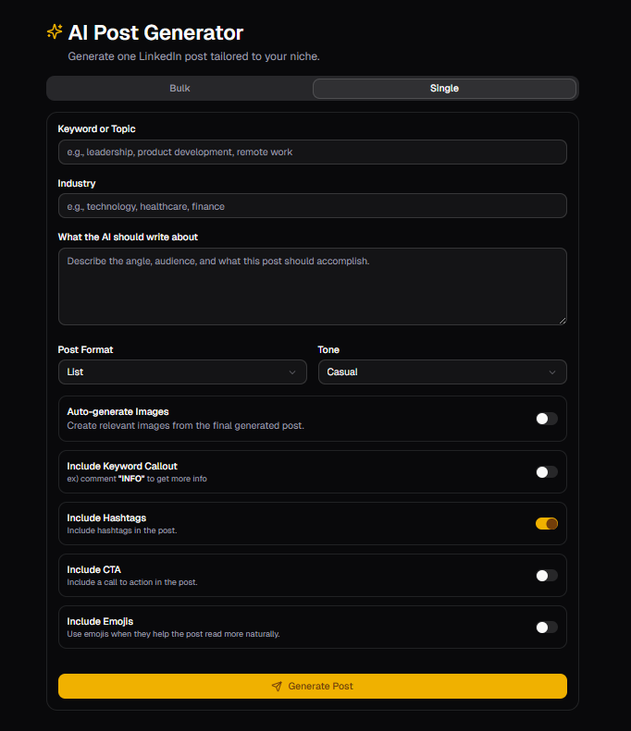
Task: Open the Tone dropdown showing Casual
Action: pyautogui.click(x=441, y=372)
